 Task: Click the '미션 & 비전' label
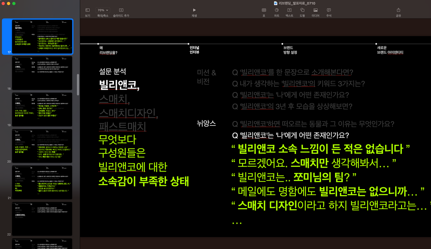point(207,77)
